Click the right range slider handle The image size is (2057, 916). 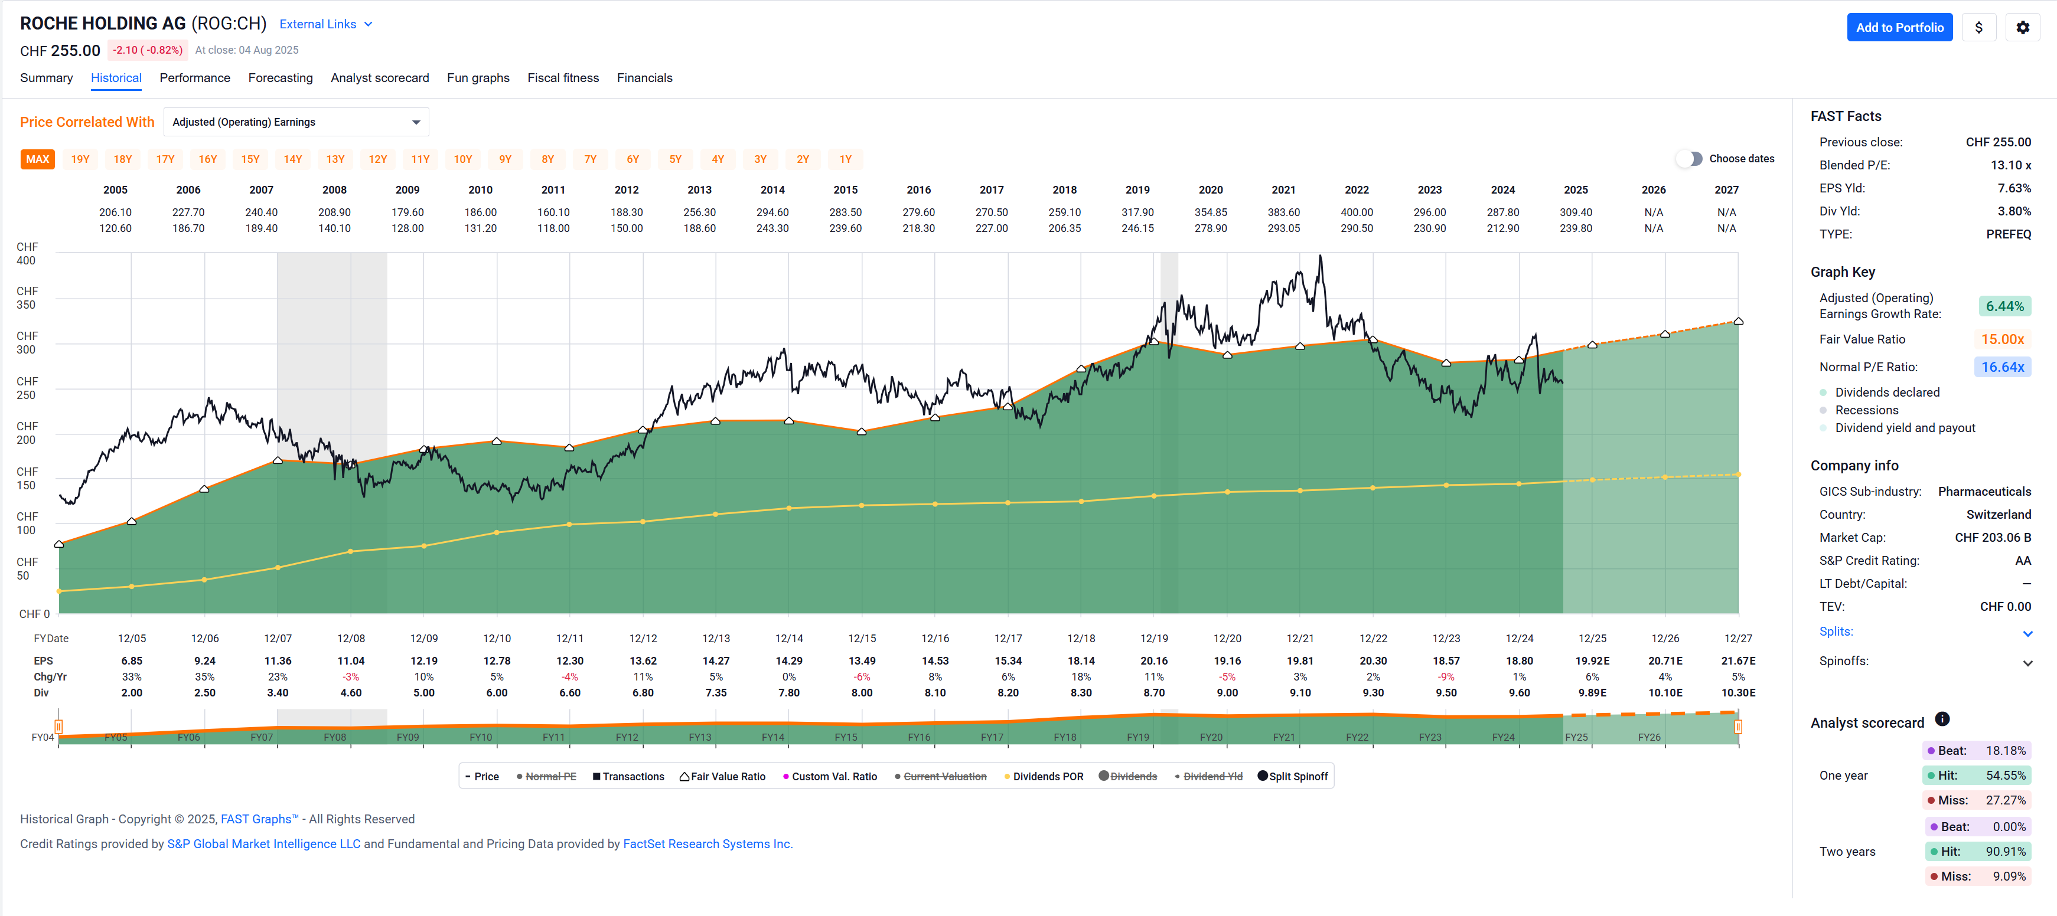(1739, 726)
